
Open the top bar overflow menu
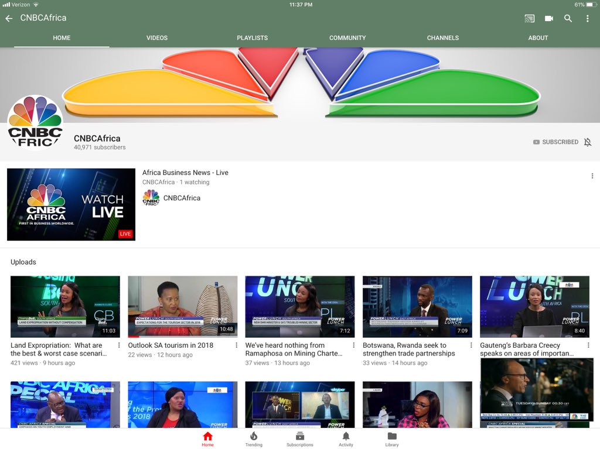tap(587, 18)
